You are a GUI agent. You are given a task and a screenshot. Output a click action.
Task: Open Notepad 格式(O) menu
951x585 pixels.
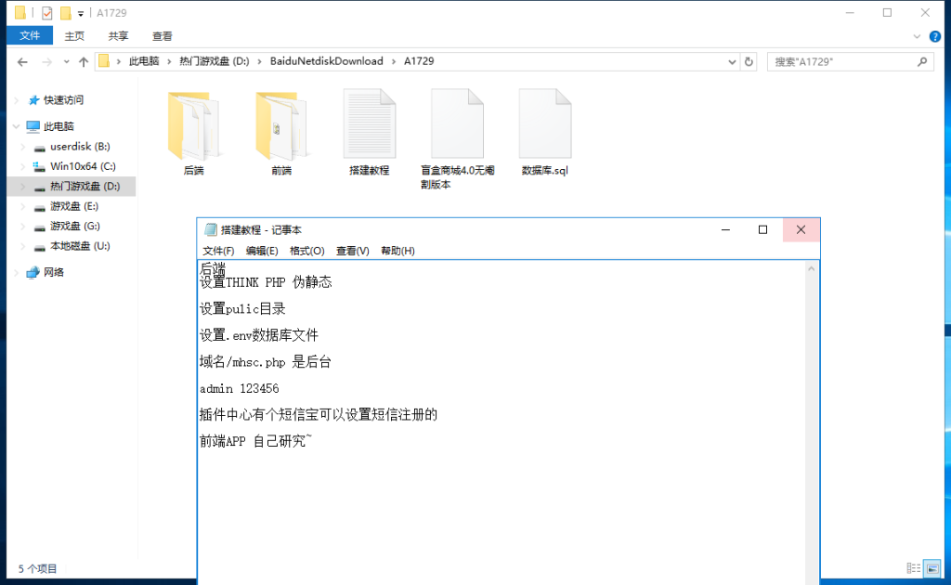tap(306, 251)
